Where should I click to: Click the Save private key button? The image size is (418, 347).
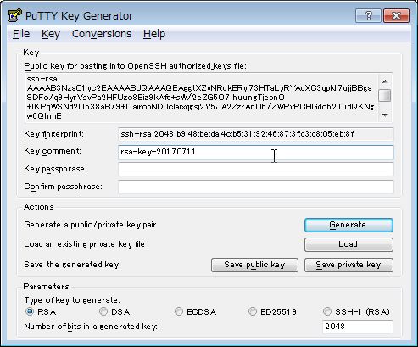click(x=348, y=265)
